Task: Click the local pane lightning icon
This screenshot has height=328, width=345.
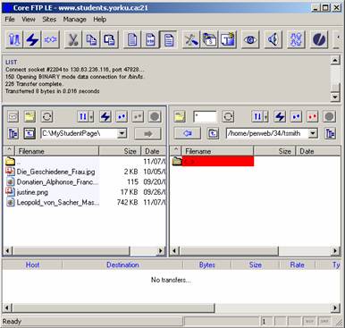Action: [x=105, y=116]
